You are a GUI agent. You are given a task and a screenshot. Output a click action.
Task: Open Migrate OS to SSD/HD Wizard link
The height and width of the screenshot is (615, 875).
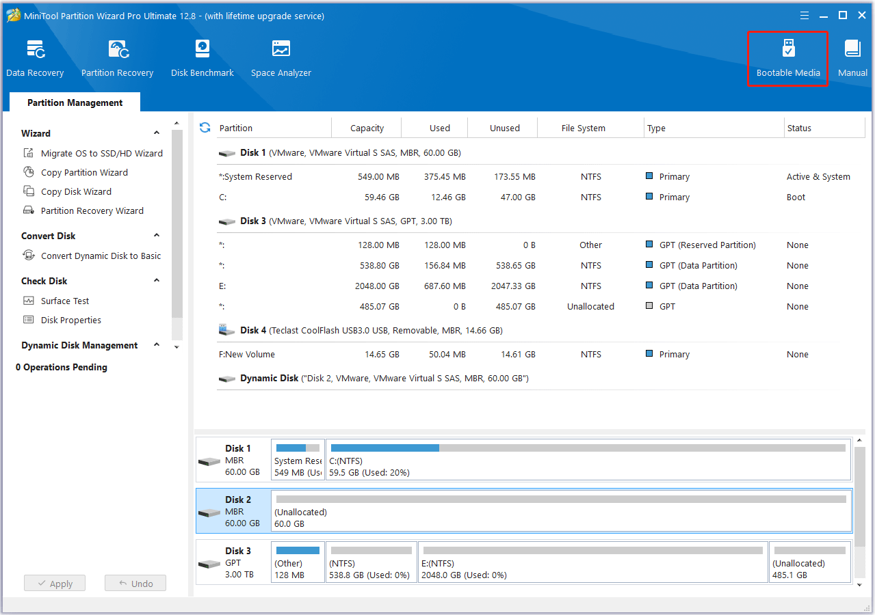click(x=102, y=153)
